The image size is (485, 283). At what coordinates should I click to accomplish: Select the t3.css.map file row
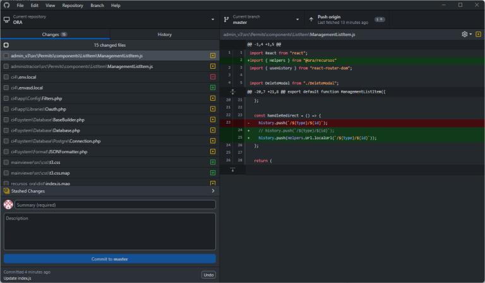point(110,173)
